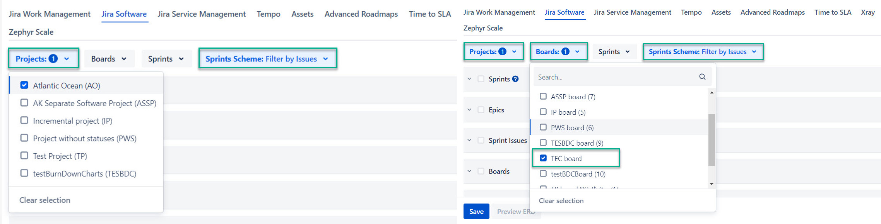Open the Xray tab
This screenshot has width=881, height=224.
click(867, 12)
